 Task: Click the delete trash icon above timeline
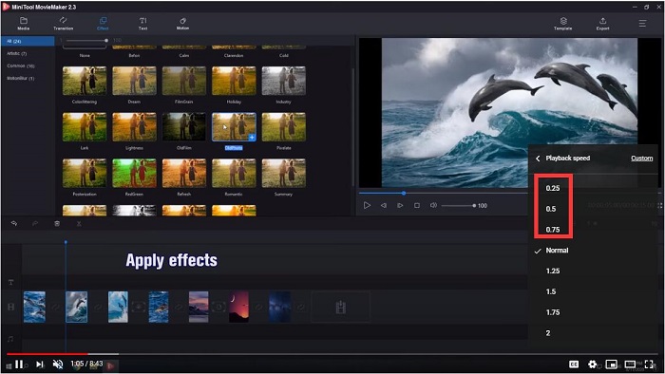click(57, 224)
